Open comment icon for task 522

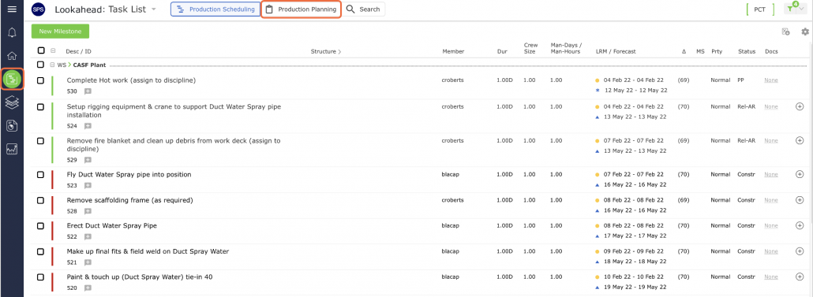pyautogui.click(x=88, y=237)
